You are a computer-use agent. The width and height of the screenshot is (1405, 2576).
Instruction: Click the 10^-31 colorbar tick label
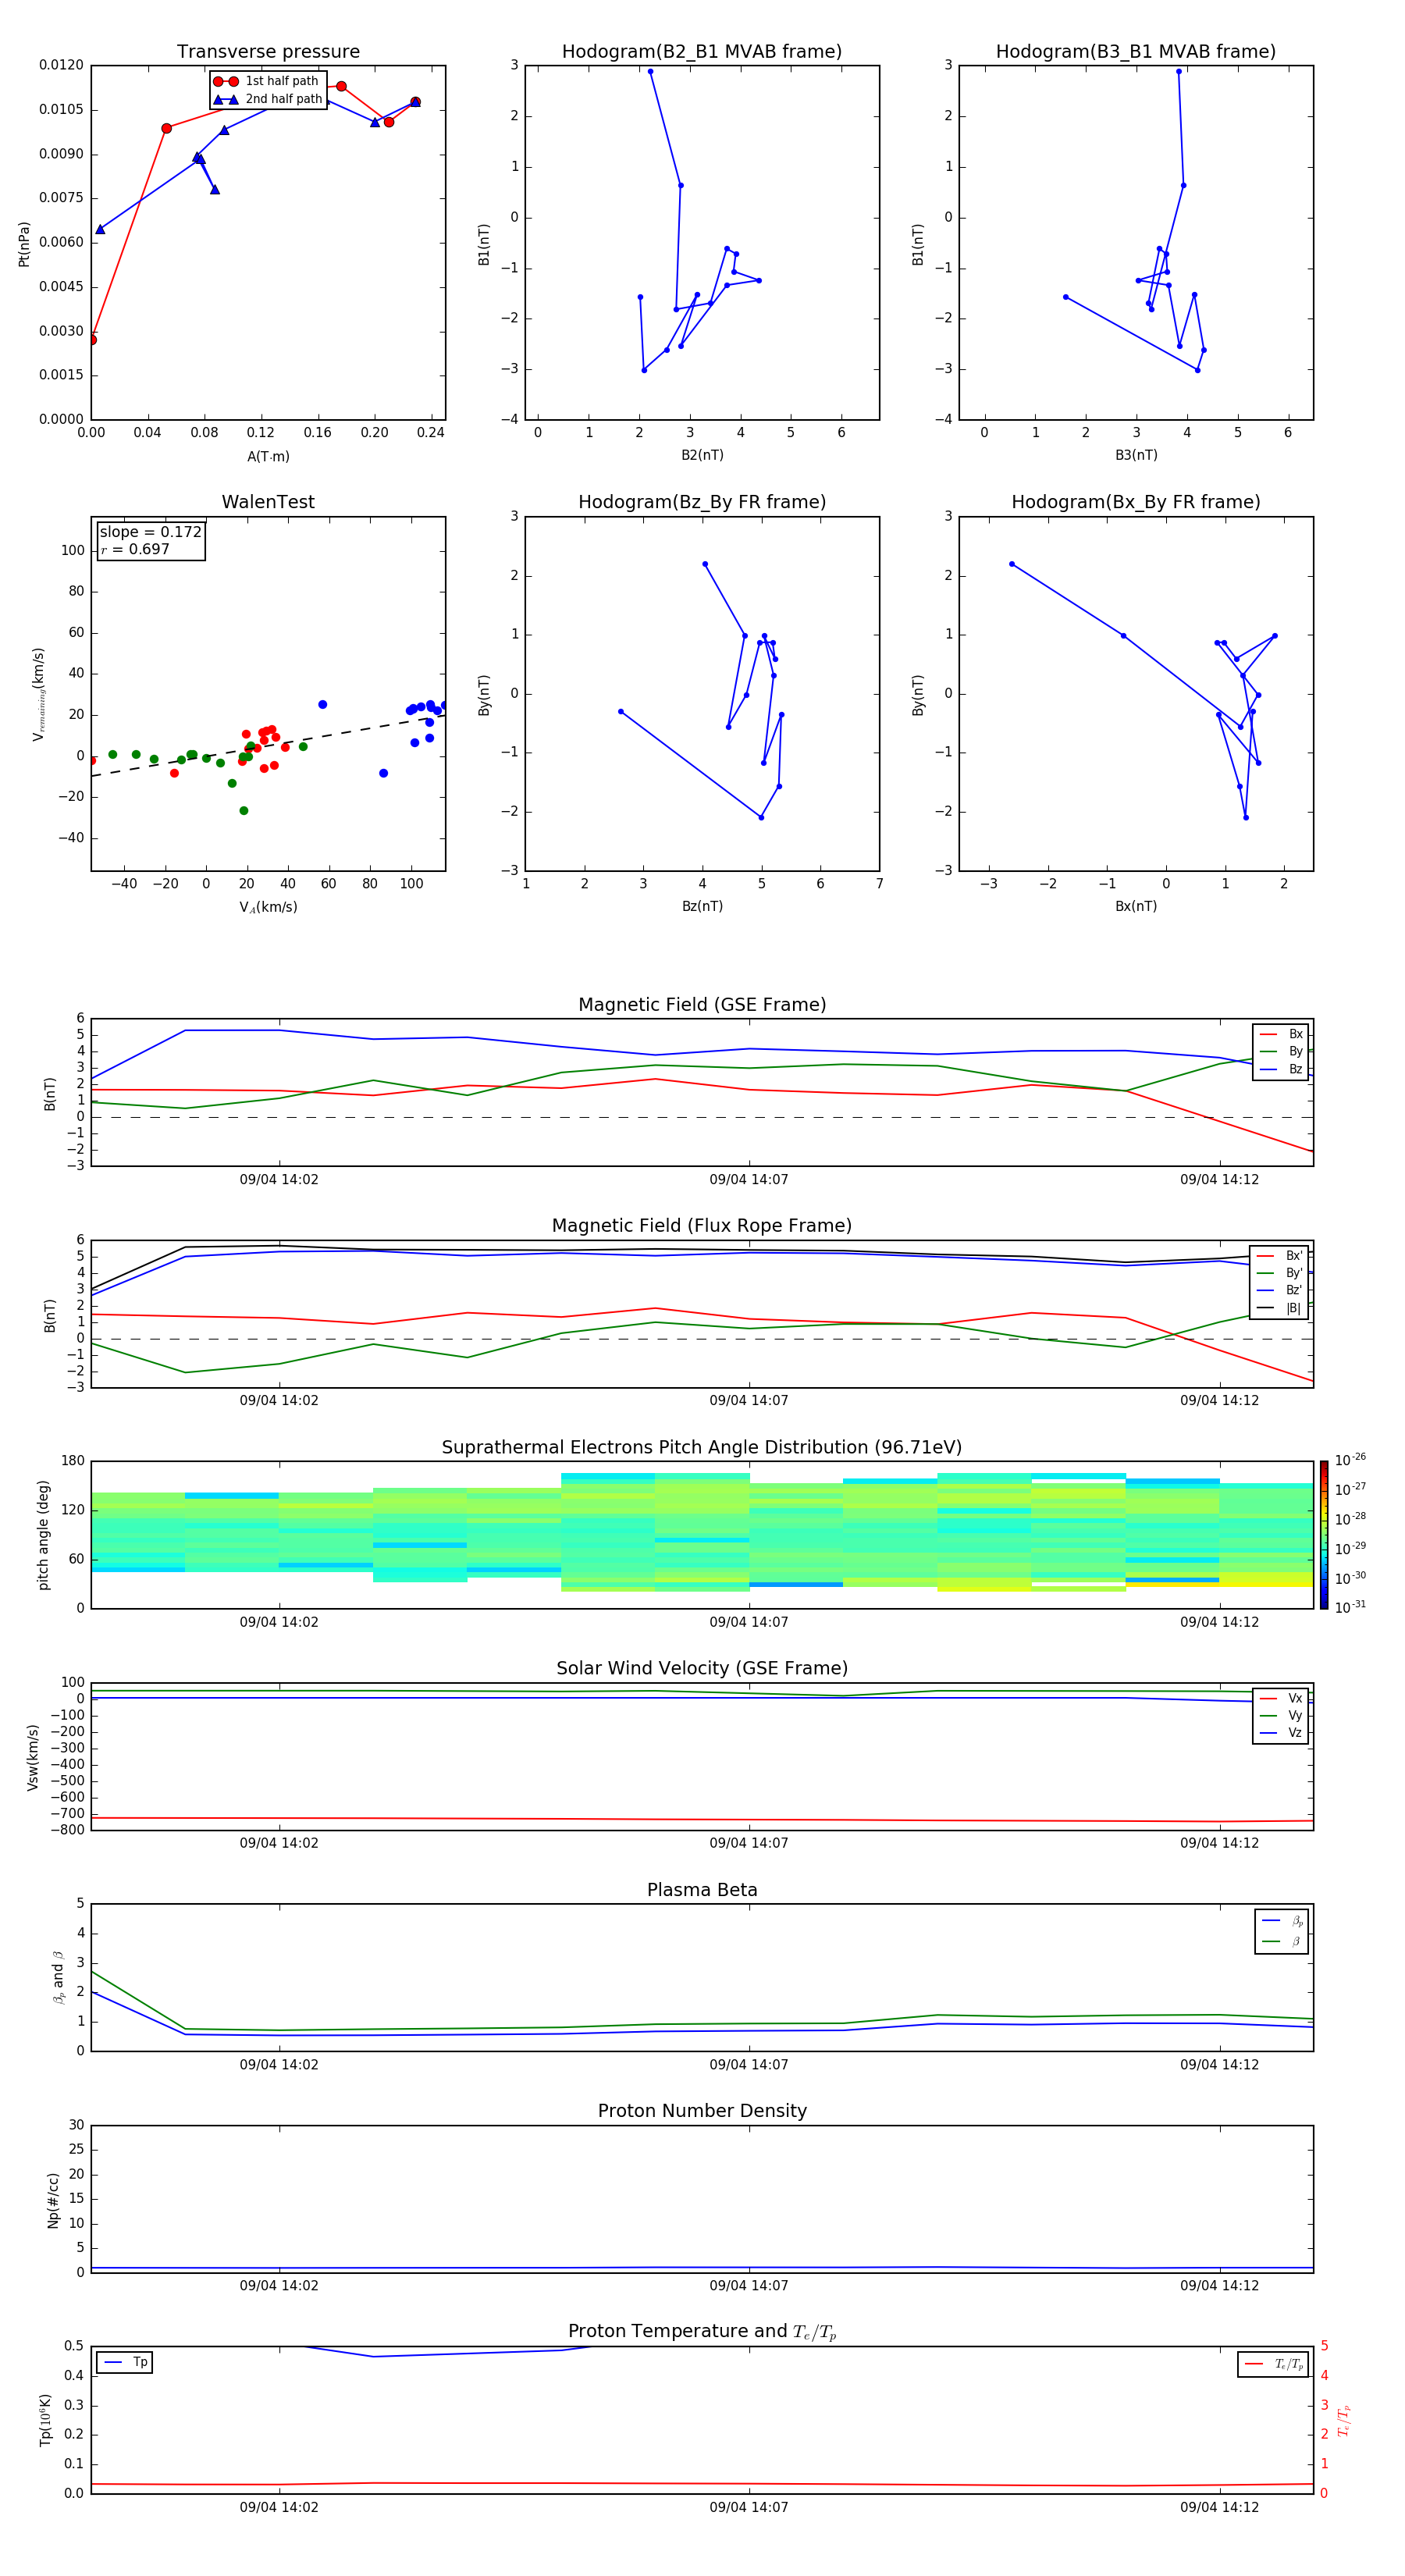tap(1350, 1607)
